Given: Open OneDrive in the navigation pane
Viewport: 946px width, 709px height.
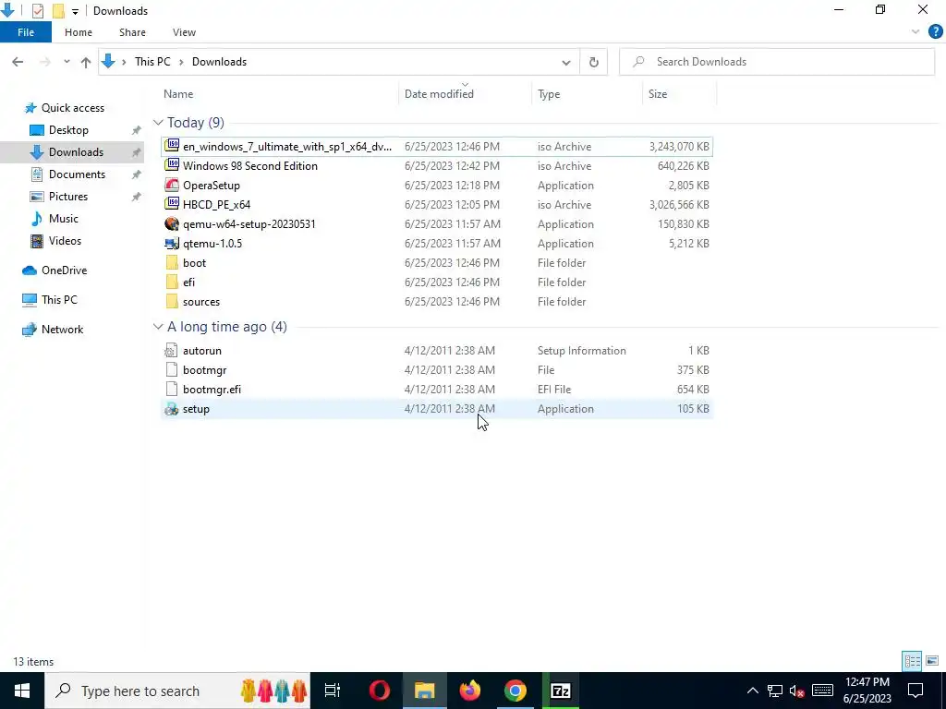Looking at the screenshot, I should coord(64,270).
